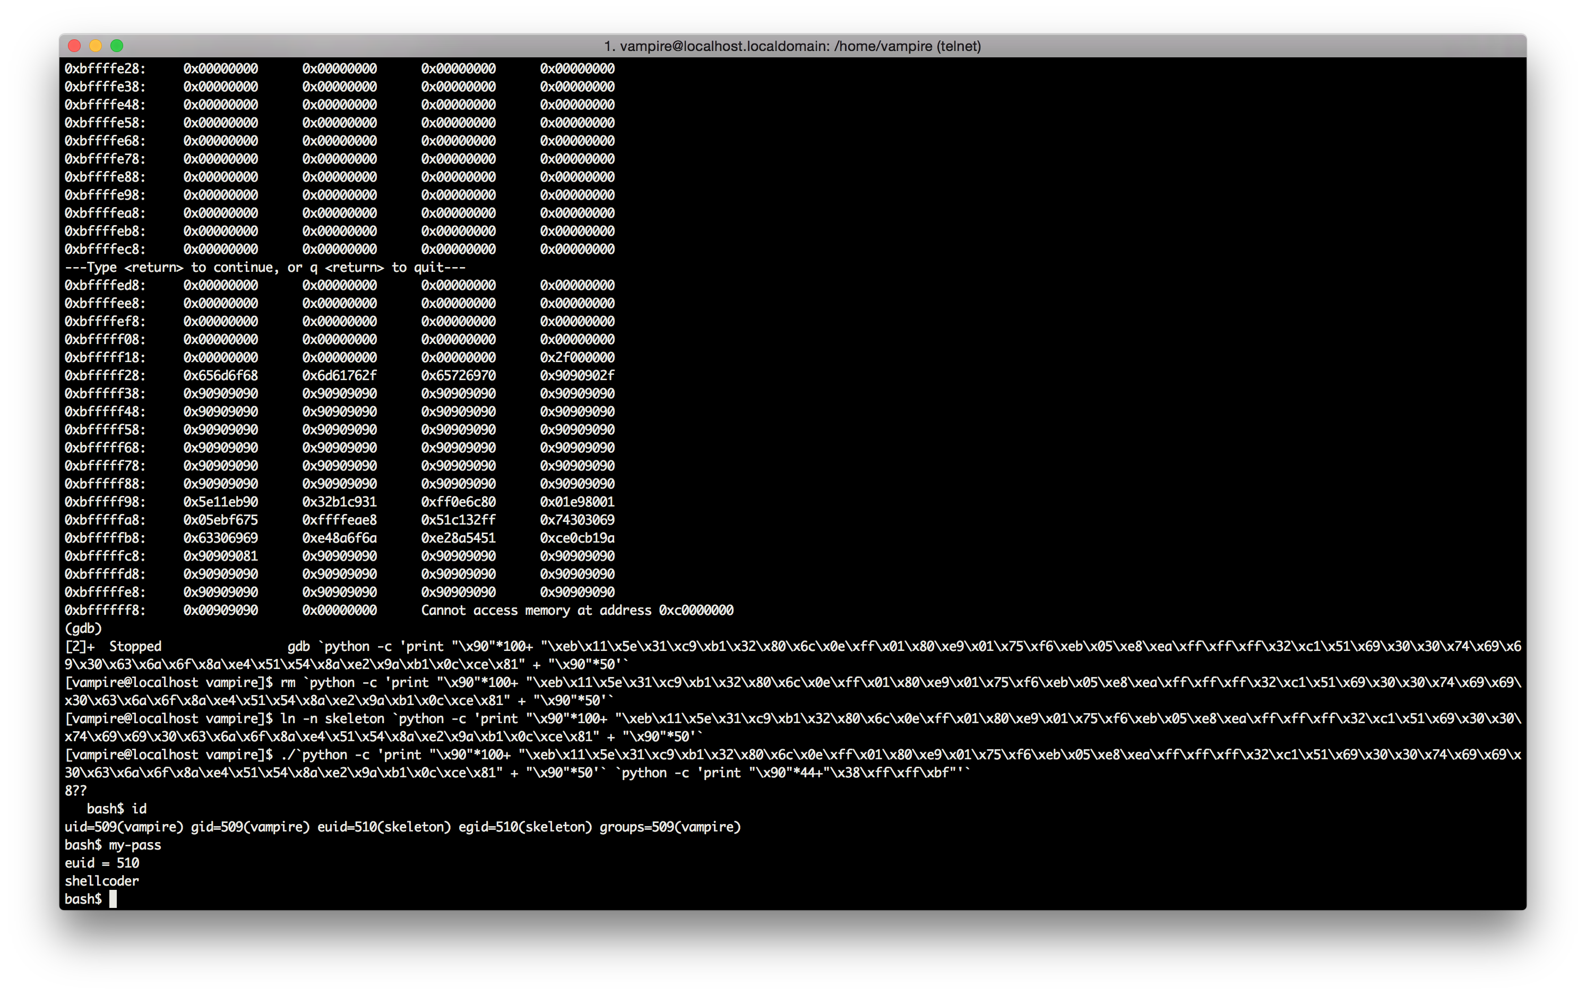Click the green zoom window button
The width and height of the screenshot is (1586, 995).
(117, 46)
